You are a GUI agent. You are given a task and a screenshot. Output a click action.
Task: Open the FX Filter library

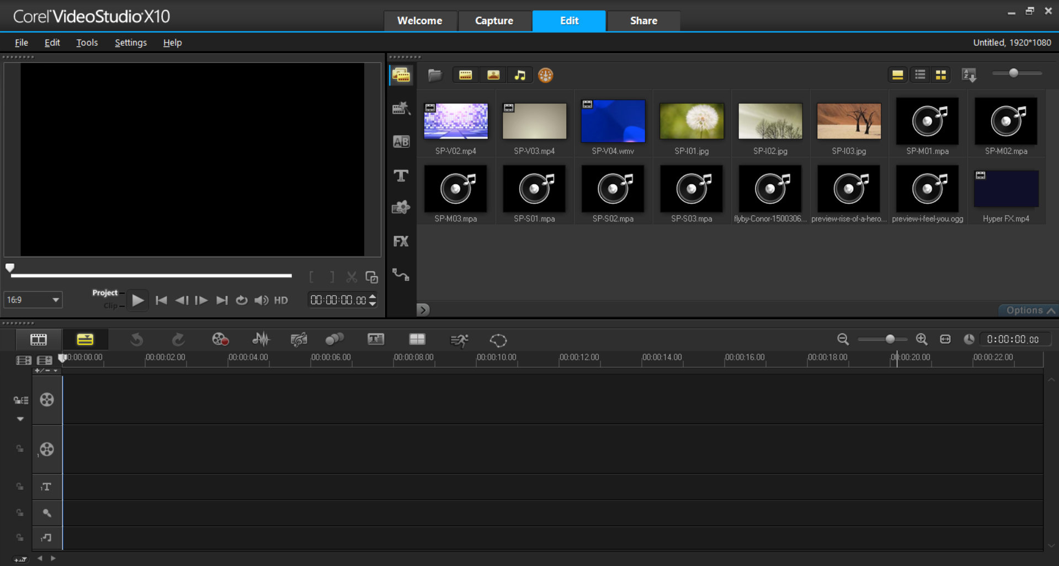tap(401, 241)
